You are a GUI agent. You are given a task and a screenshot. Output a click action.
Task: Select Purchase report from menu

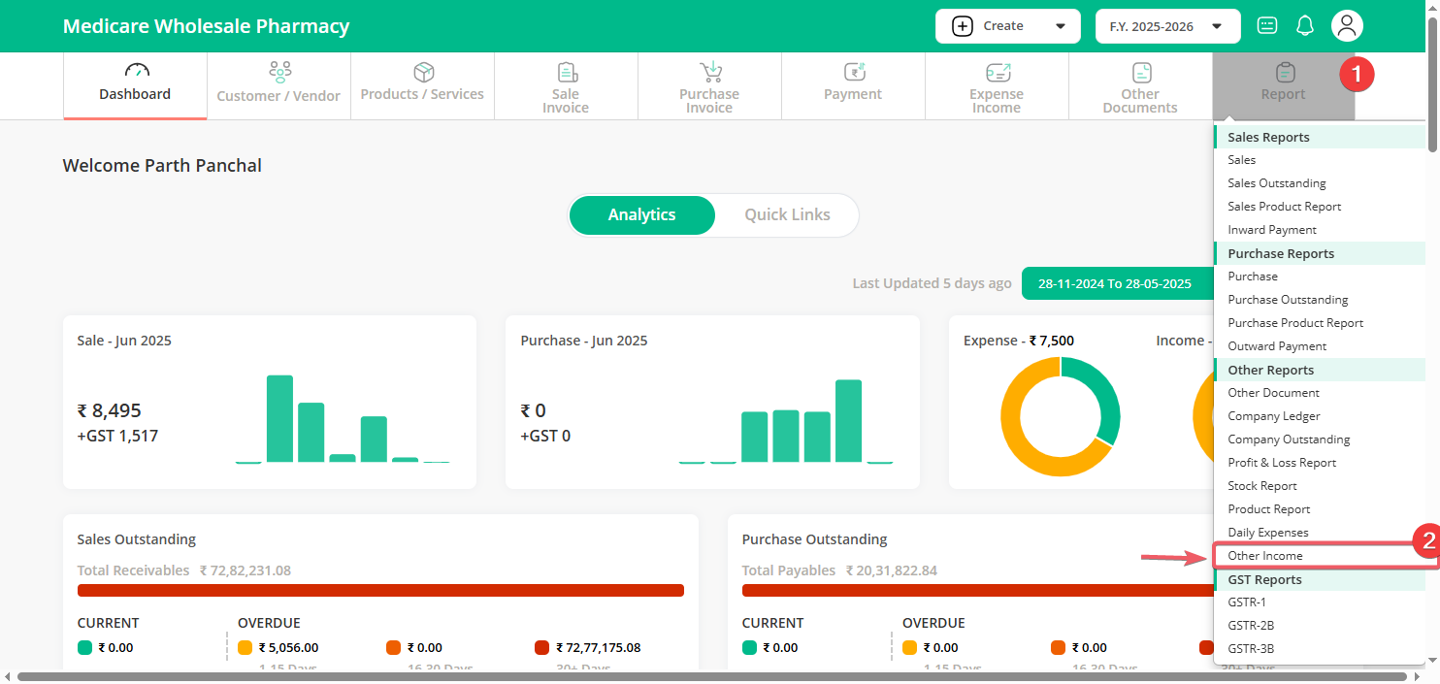click(1253, 277)
